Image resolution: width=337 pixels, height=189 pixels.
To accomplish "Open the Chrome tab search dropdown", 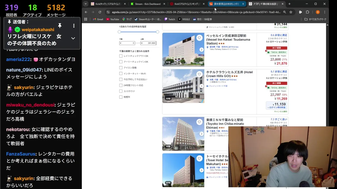I will pyautogui.click(x=86, y=4).
